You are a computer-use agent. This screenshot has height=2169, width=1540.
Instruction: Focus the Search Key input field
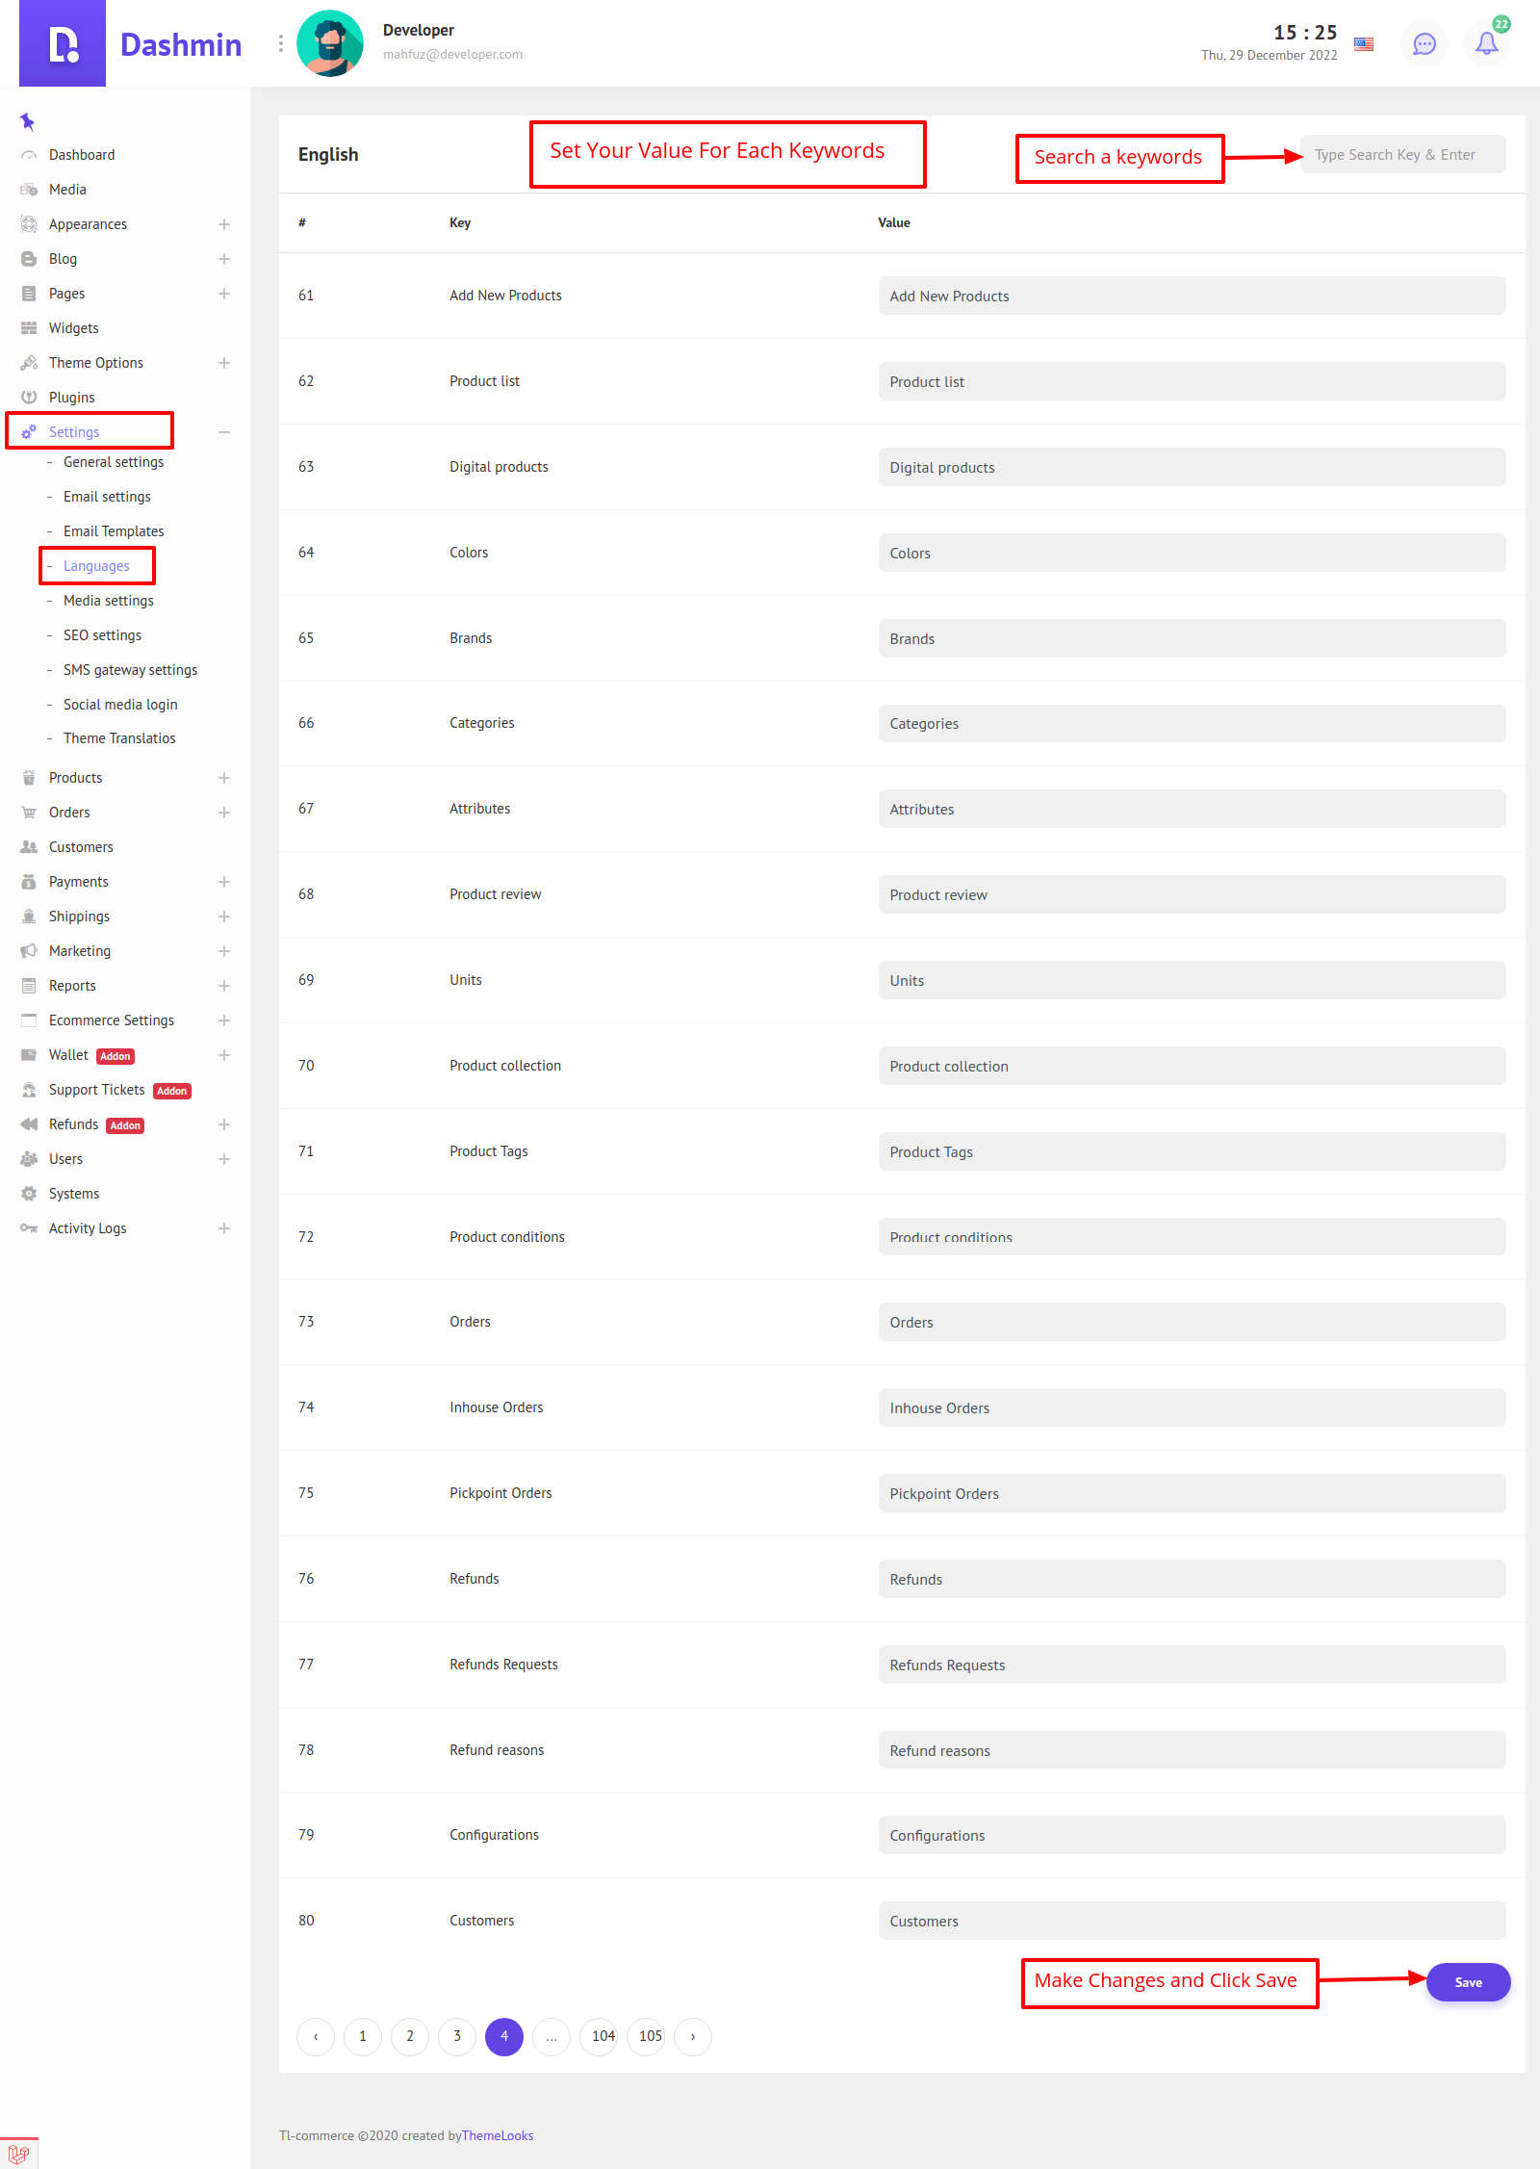pos(1402,155)
